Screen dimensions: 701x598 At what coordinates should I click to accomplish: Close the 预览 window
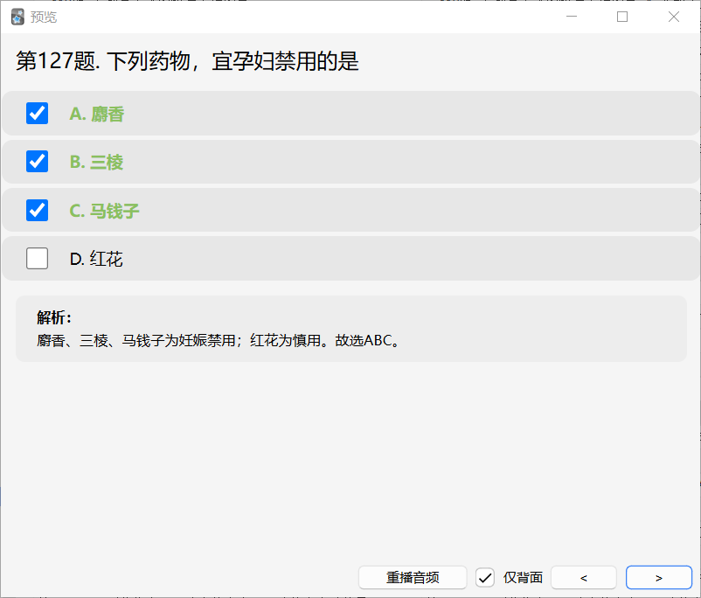coord(674,17)
